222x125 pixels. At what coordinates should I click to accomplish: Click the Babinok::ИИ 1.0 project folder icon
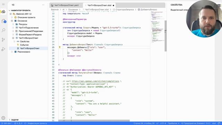coord(14,14)
